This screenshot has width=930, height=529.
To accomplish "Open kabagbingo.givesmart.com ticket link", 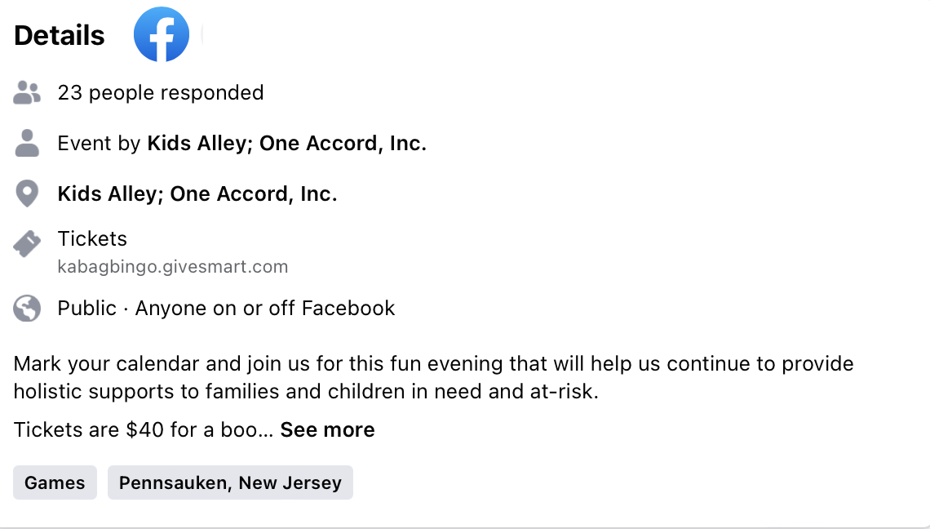I will tap(173, 267).
